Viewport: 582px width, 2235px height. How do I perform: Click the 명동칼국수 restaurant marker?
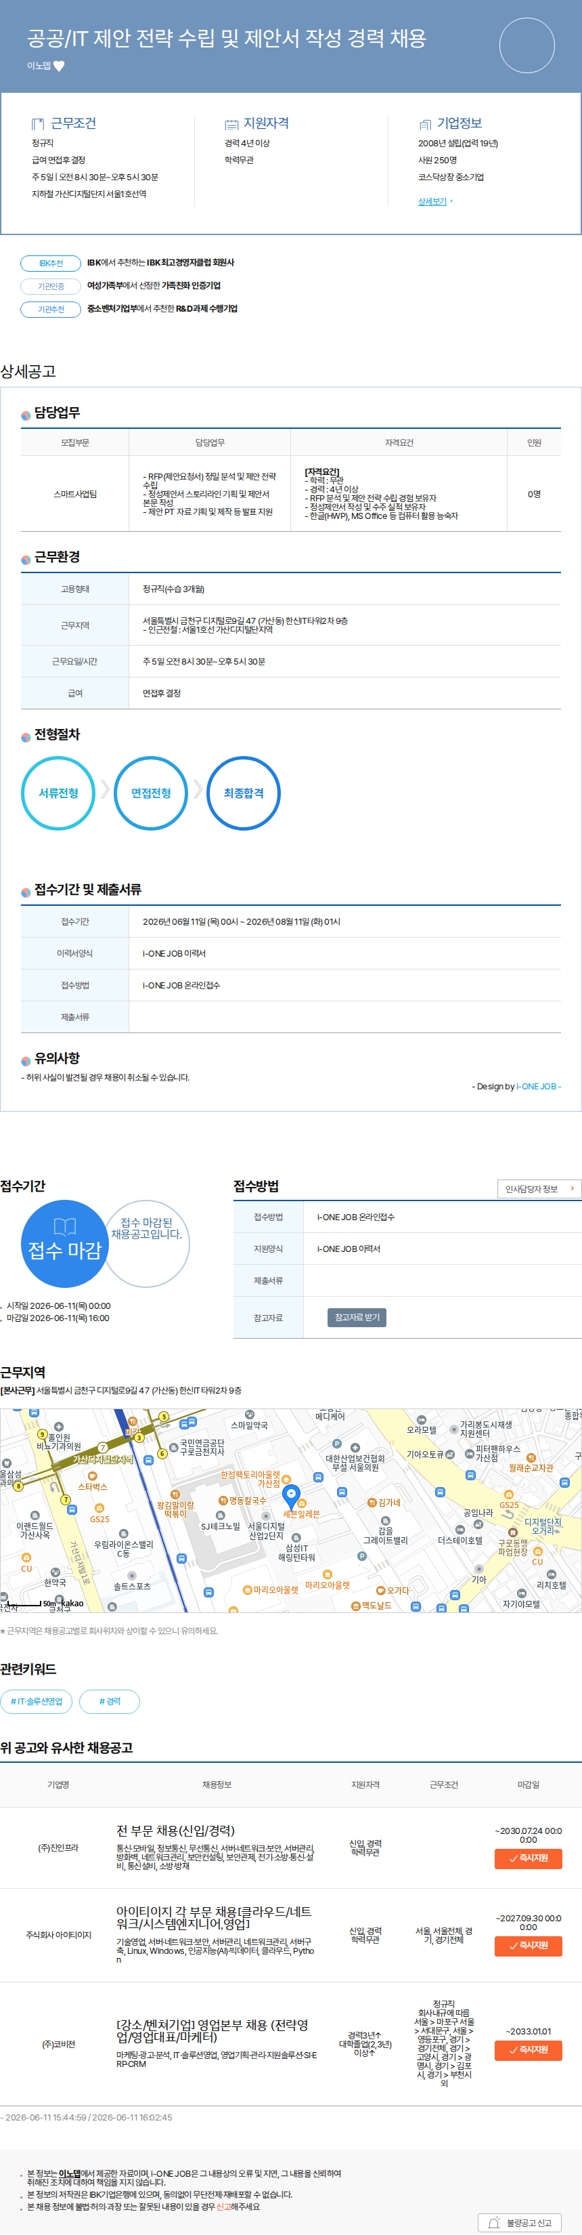[223, 1500]
